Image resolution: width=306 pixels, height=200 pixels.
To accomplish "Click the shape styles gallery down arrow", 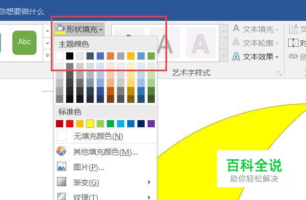I will tap(47, 43).
